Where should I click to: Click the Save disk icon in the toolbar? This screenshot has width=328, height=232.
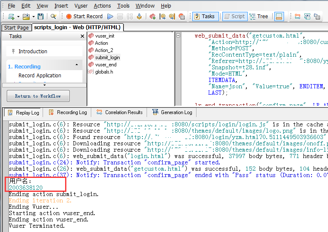click(41, 16)
